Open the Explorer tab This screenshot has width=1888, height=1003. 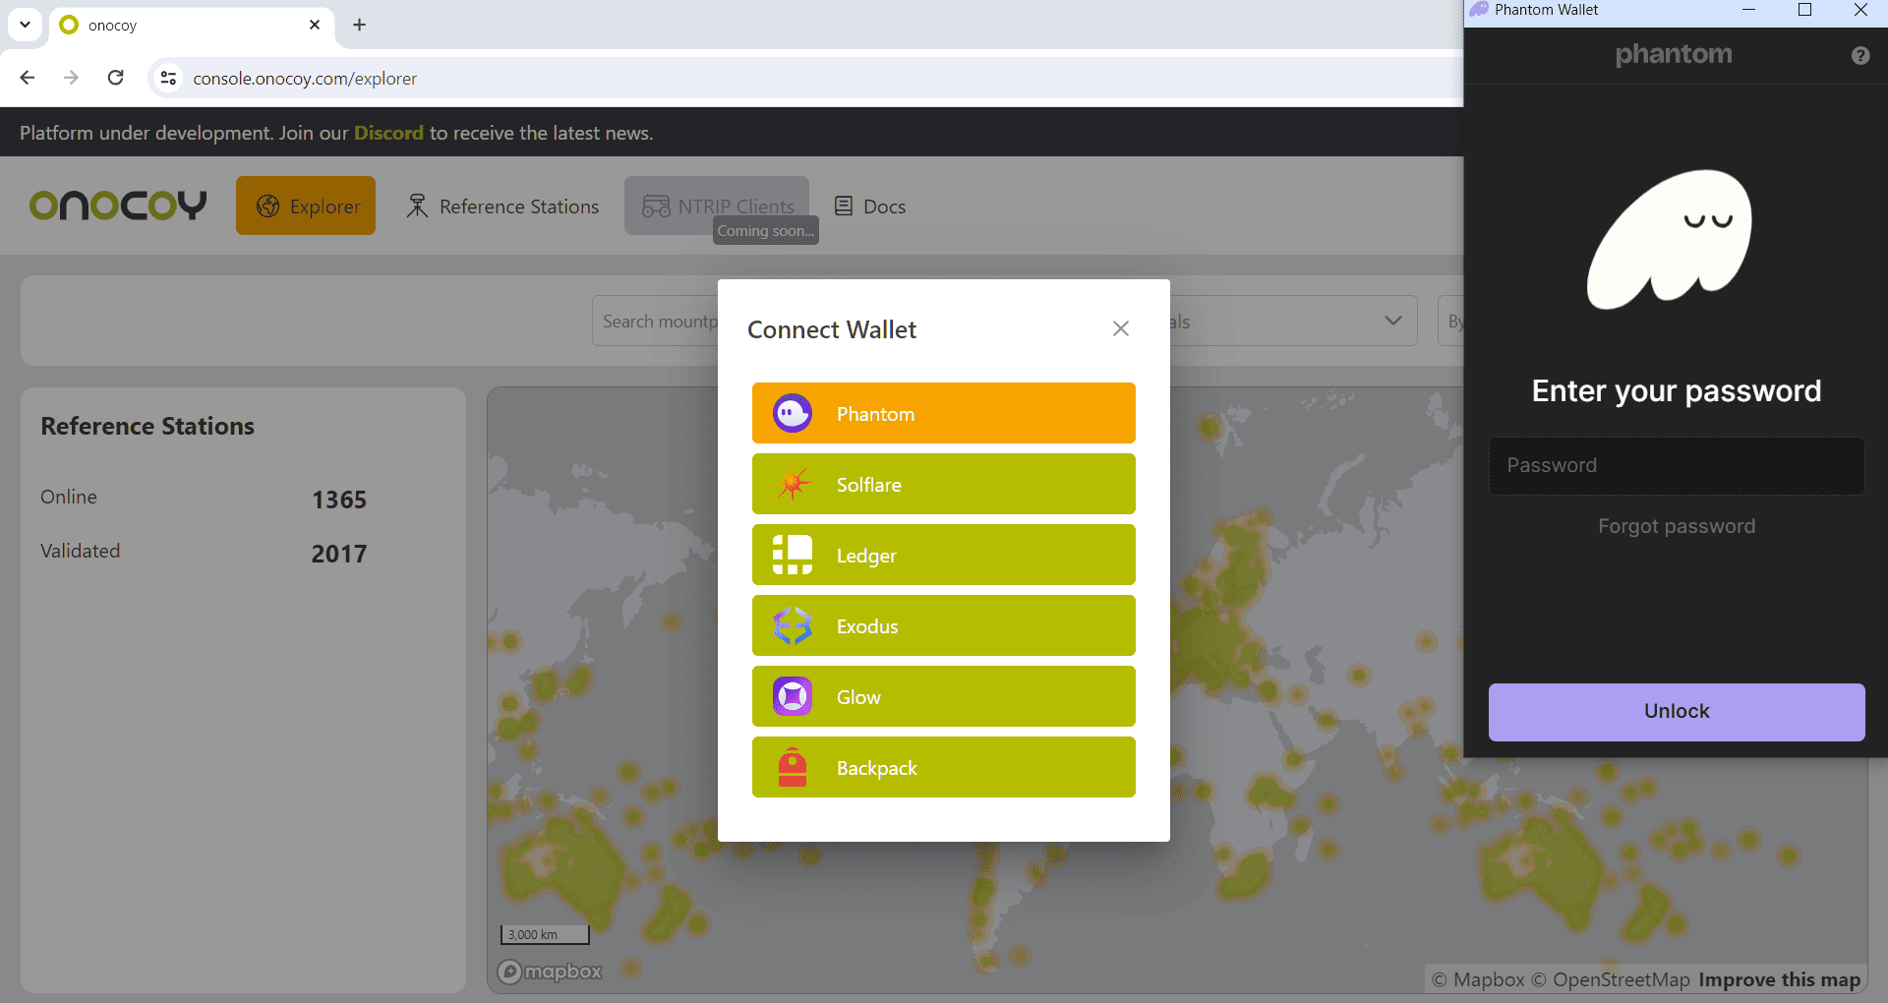pos(306,206)
